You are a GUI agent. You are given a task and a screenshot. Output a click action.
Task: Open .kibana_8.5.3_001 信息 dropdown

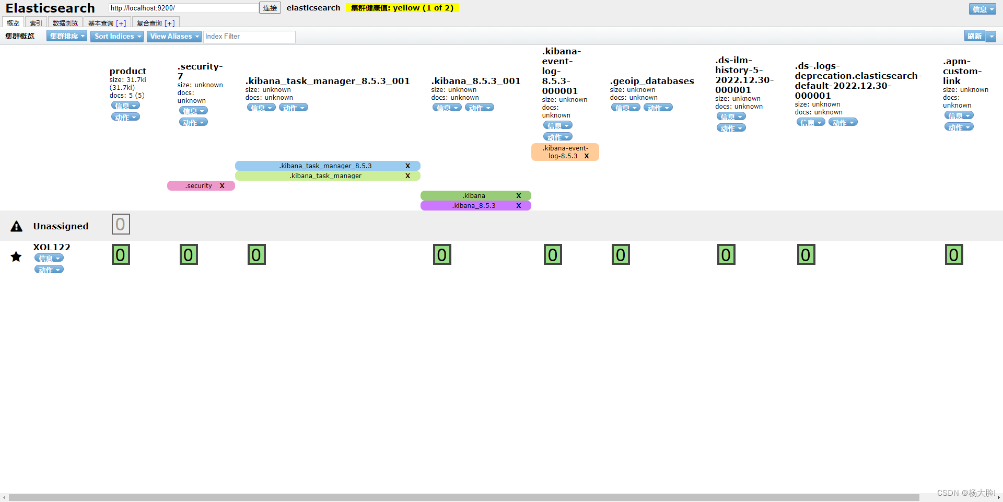point(447,108)
